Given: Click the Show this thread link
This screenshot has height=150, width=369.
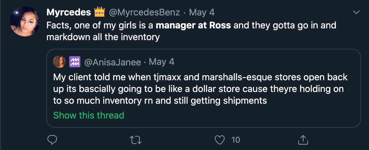Looking at the screenshot, I should (x=89, y=115).
